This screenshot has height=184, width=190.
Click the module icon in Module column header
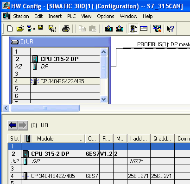click(x=28, y=139)
